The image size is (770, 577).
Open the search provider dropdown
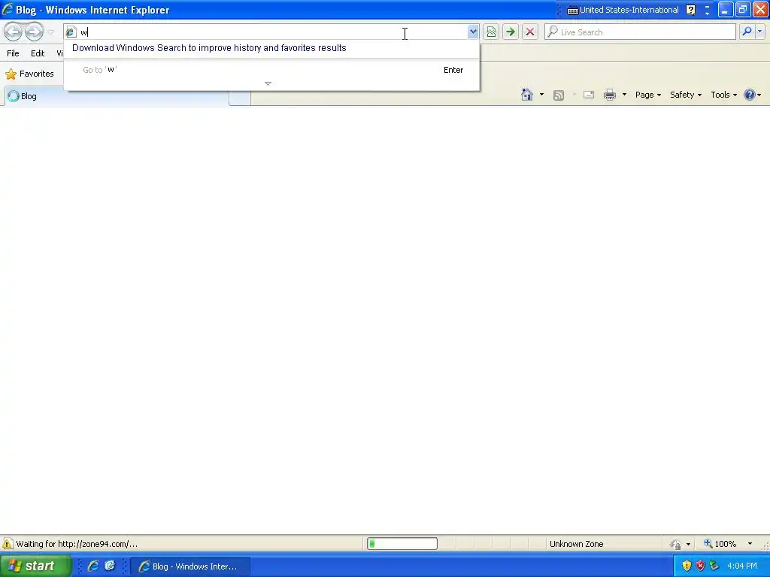coord(759,32)
